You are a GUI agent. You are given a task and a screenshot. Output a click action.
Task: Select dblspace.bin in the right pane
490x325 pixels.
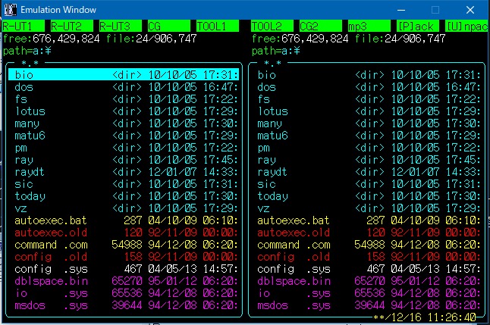point(294,281)
